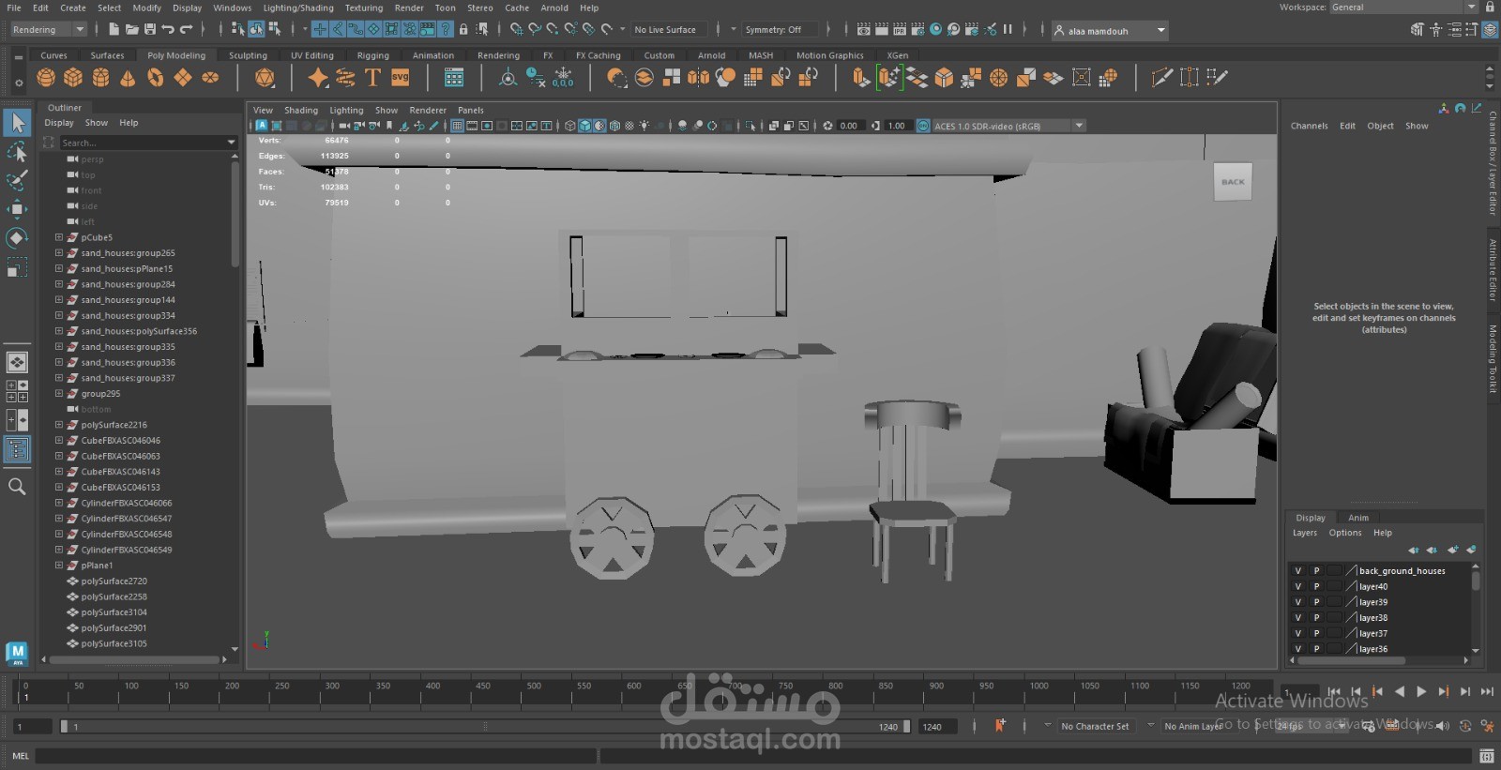This screenshot has width=1501, height=770.
Task: Expand sand_houses:group265 in the Outliner
Action: click(x=58, y=253)
